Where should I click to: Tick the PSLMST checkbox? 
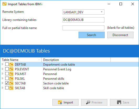tap(7, 74)
